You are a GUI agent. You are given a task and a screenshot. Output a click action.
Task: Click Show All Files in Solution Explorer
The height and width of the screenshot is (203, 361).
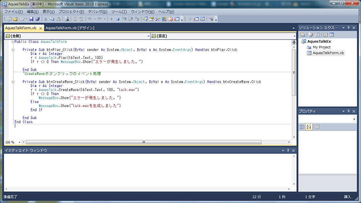[311, 35]
